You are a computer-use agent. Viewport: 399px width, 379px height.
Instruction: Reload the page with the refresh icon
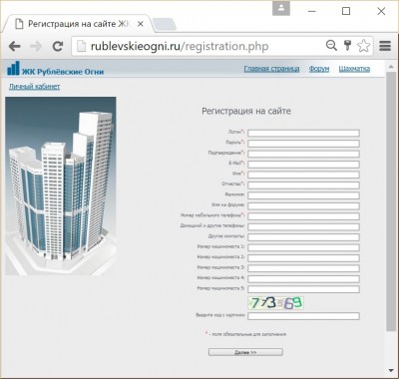pyautogui.click(x=58, y=46)
